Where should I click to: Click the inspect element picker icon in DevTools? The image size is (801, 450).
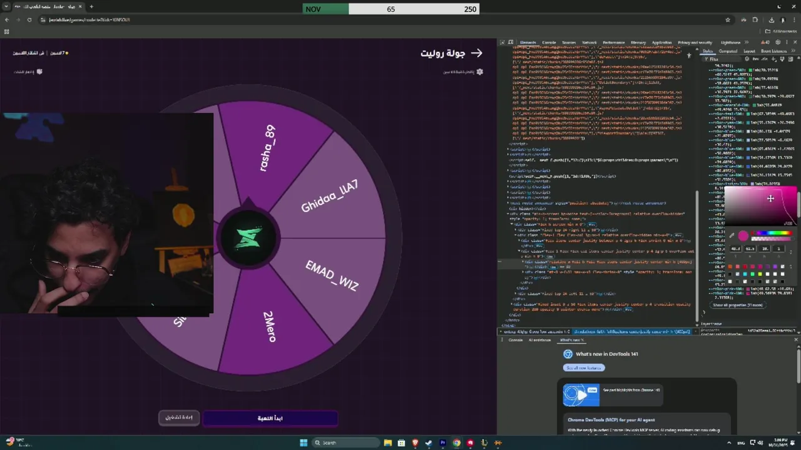tap(502, 42)
